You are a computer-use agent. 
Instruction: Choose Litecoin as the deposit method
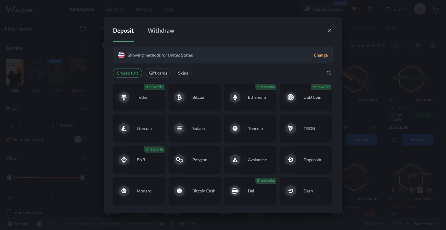[x=139, y=128]
